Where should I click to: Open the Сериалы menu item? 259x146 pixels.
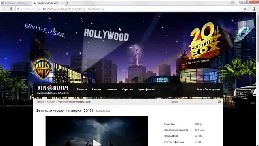(127, 90)
